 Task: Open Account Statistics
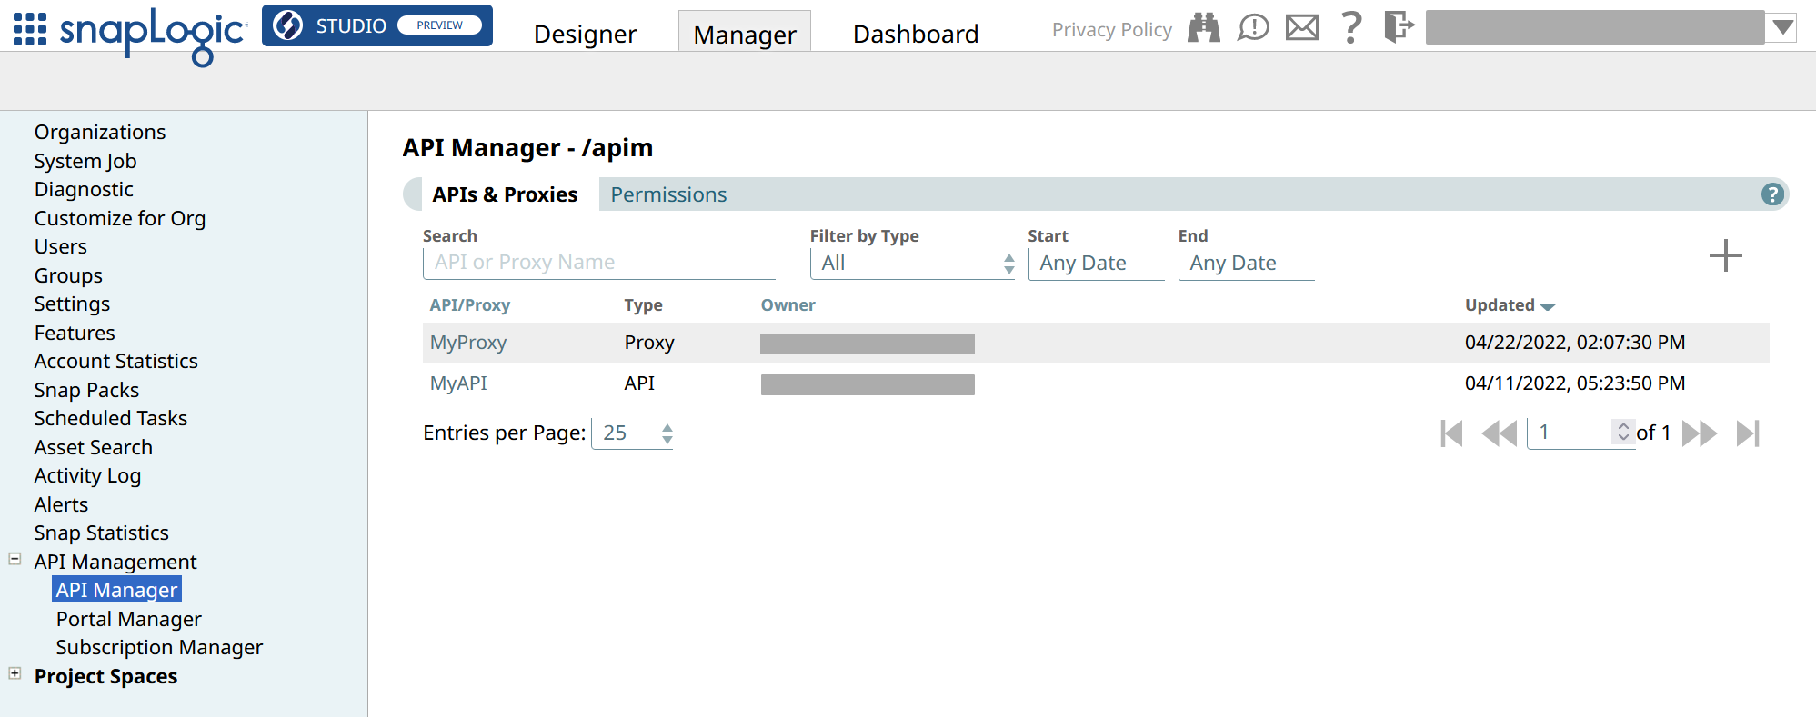(x=116, y=361)
